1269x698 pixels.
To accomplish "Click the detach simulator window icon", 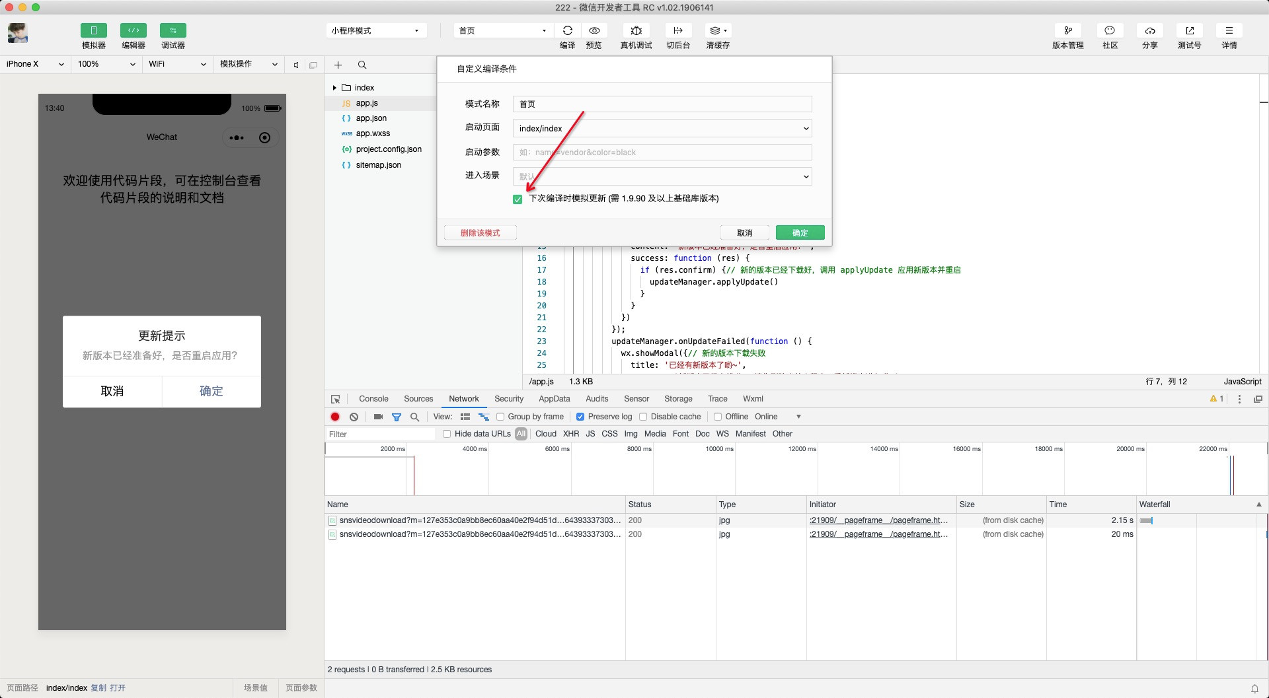I will coord(313,65).
